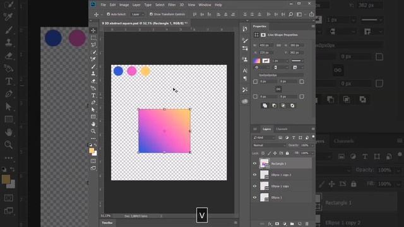Change screen mode icon at toolbar bottom
Image resolution: width=404 pixels, height=227 pixels.
click(93, 168)
